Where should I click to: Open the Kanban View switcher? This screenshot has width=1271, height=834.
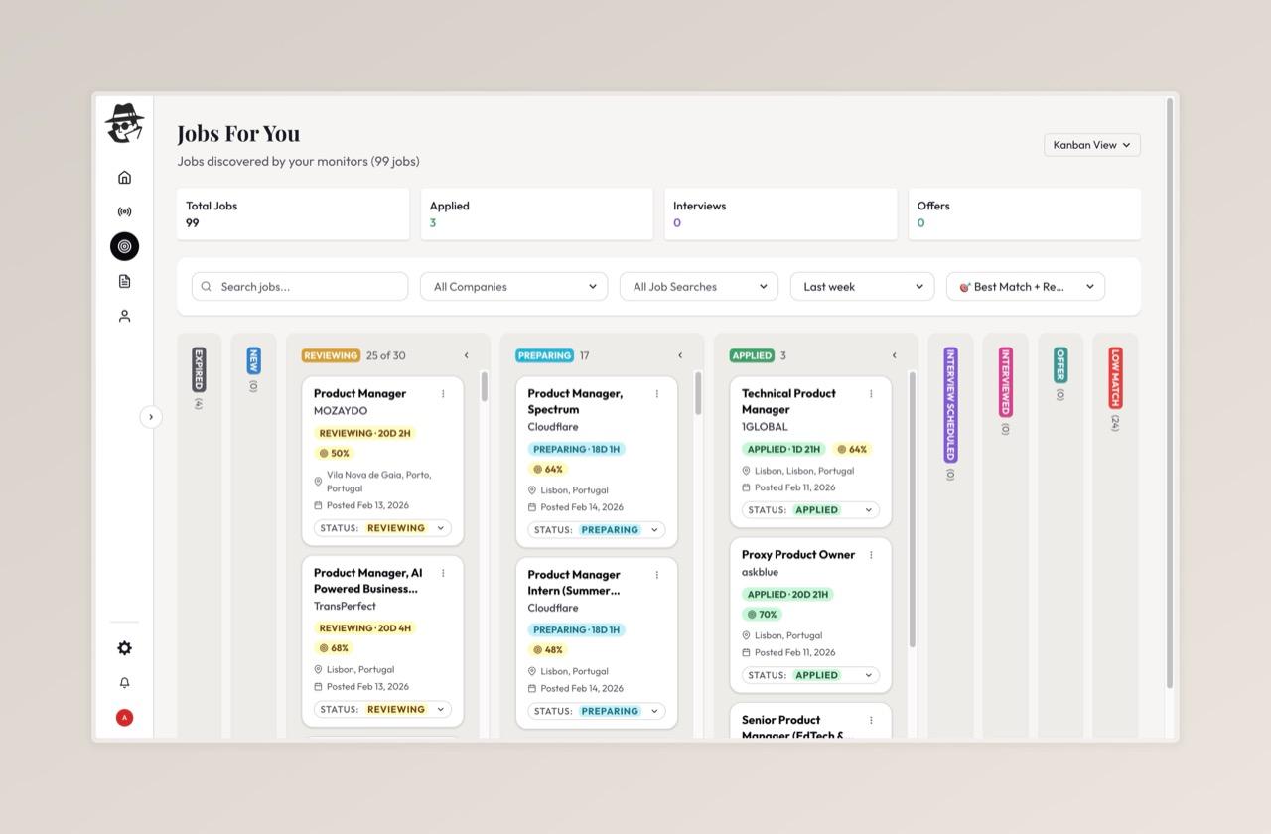pyautogui.click(x=1090, y=144)
